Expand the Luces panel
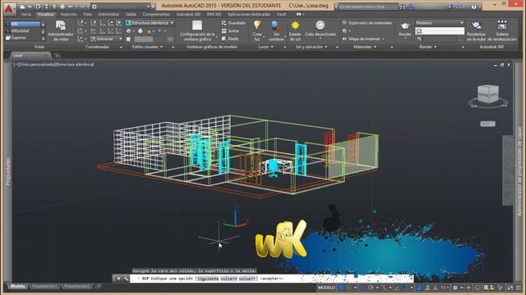This screenshot has width=526, height=295. (x=265, y=47)
